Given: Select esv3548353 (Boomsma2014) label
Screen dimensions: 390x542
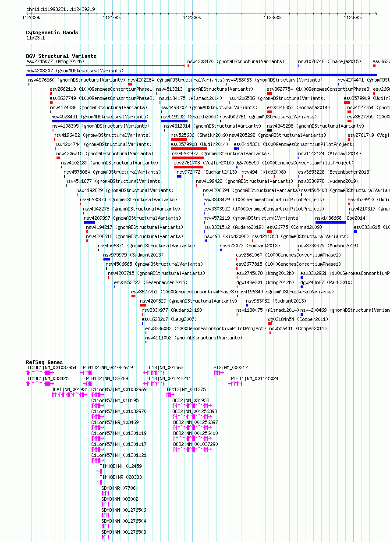Looking at the screenshot, I should [298, 108].
